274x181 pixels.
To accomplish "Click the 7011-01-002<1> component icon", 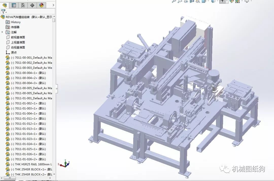I will point(8,103).
